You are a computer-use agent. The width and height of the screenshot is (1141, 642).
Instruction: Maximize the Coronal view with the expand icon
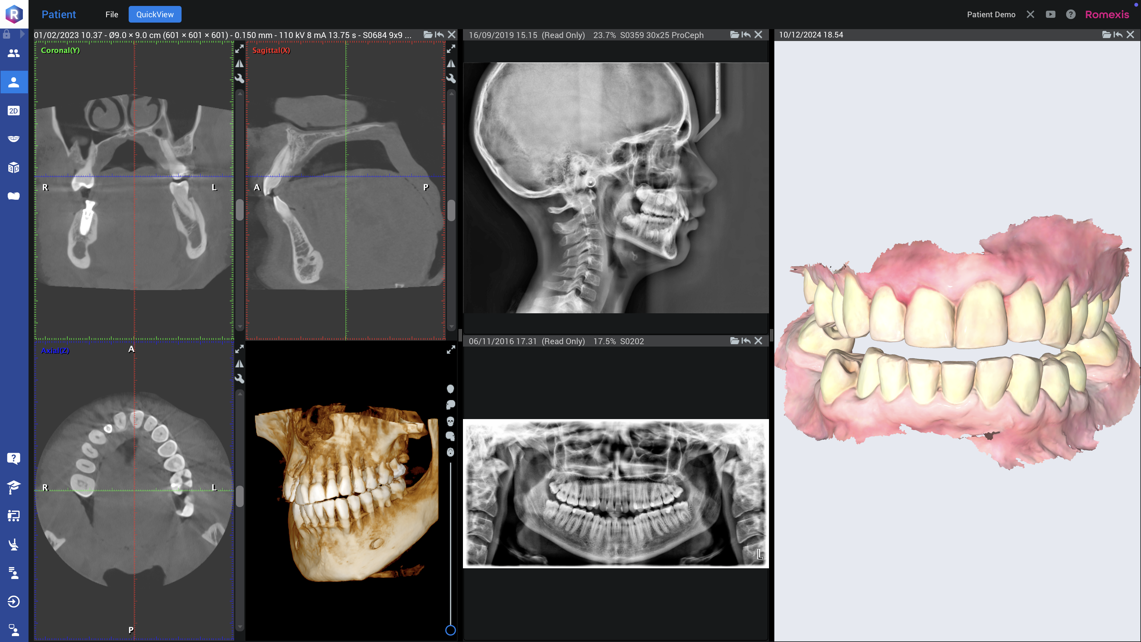point(239,49)
